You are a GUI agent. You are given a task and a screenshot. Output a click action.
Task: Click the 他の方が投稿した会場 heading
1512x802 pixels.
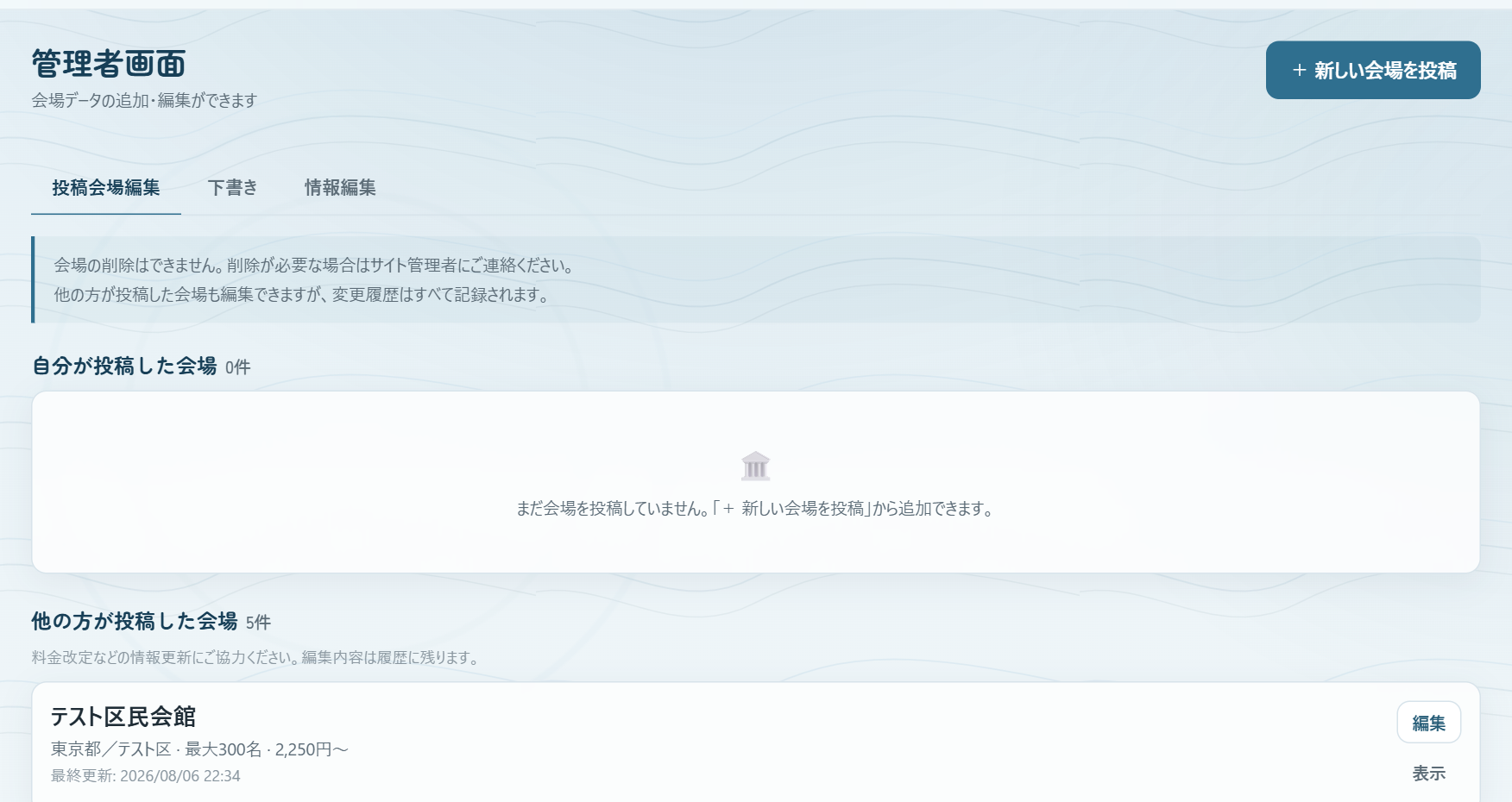[x=135, y=621]
